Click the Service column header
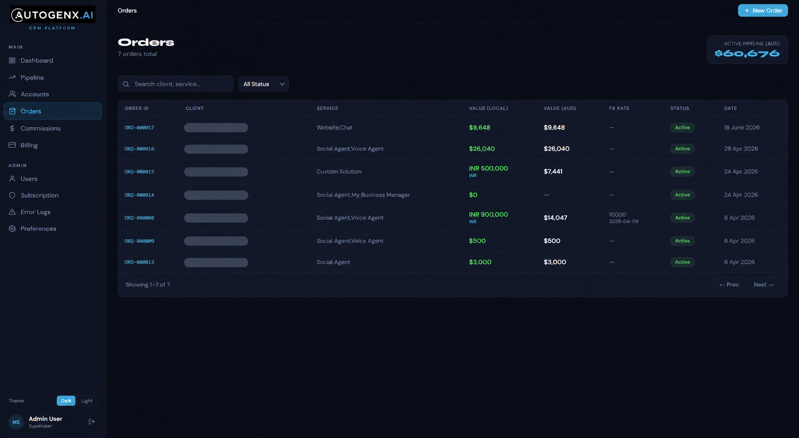Viewport: 799px width, 438px height. (327, 109)
